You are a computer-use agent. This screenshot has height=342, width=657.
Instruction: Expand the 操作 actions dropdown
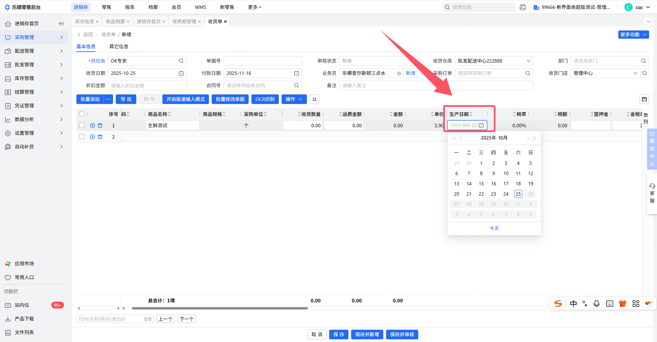click(294, 99)
